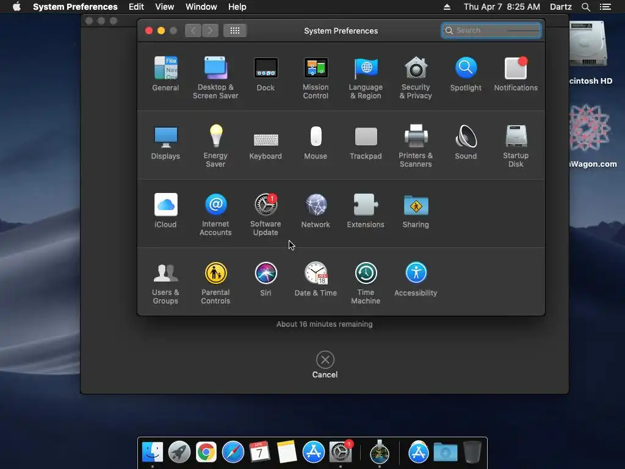Open the Trash in the Dock

coord(472,453)
